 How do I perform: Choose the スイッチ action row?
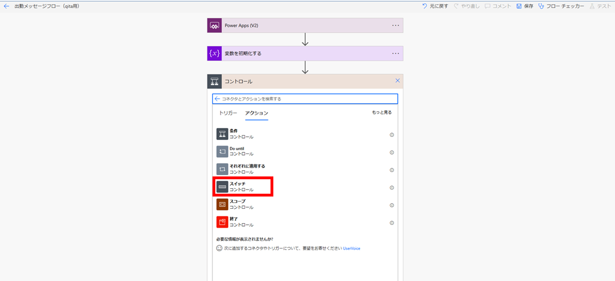[305, 187]
